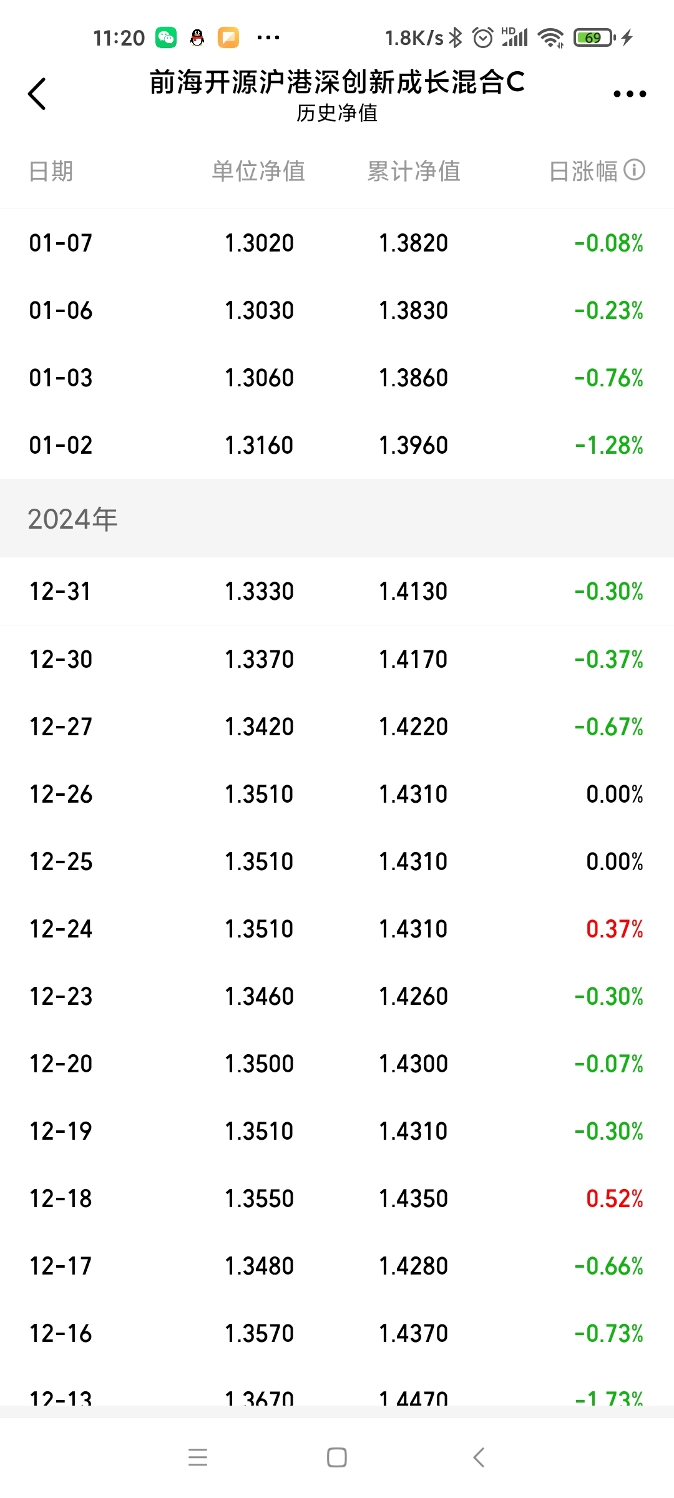Image resolution: width=674 pixels, height=1498 pixels.
Task: Select the 12-24 row with 0.37% gain
Action: tap(337, 929)
